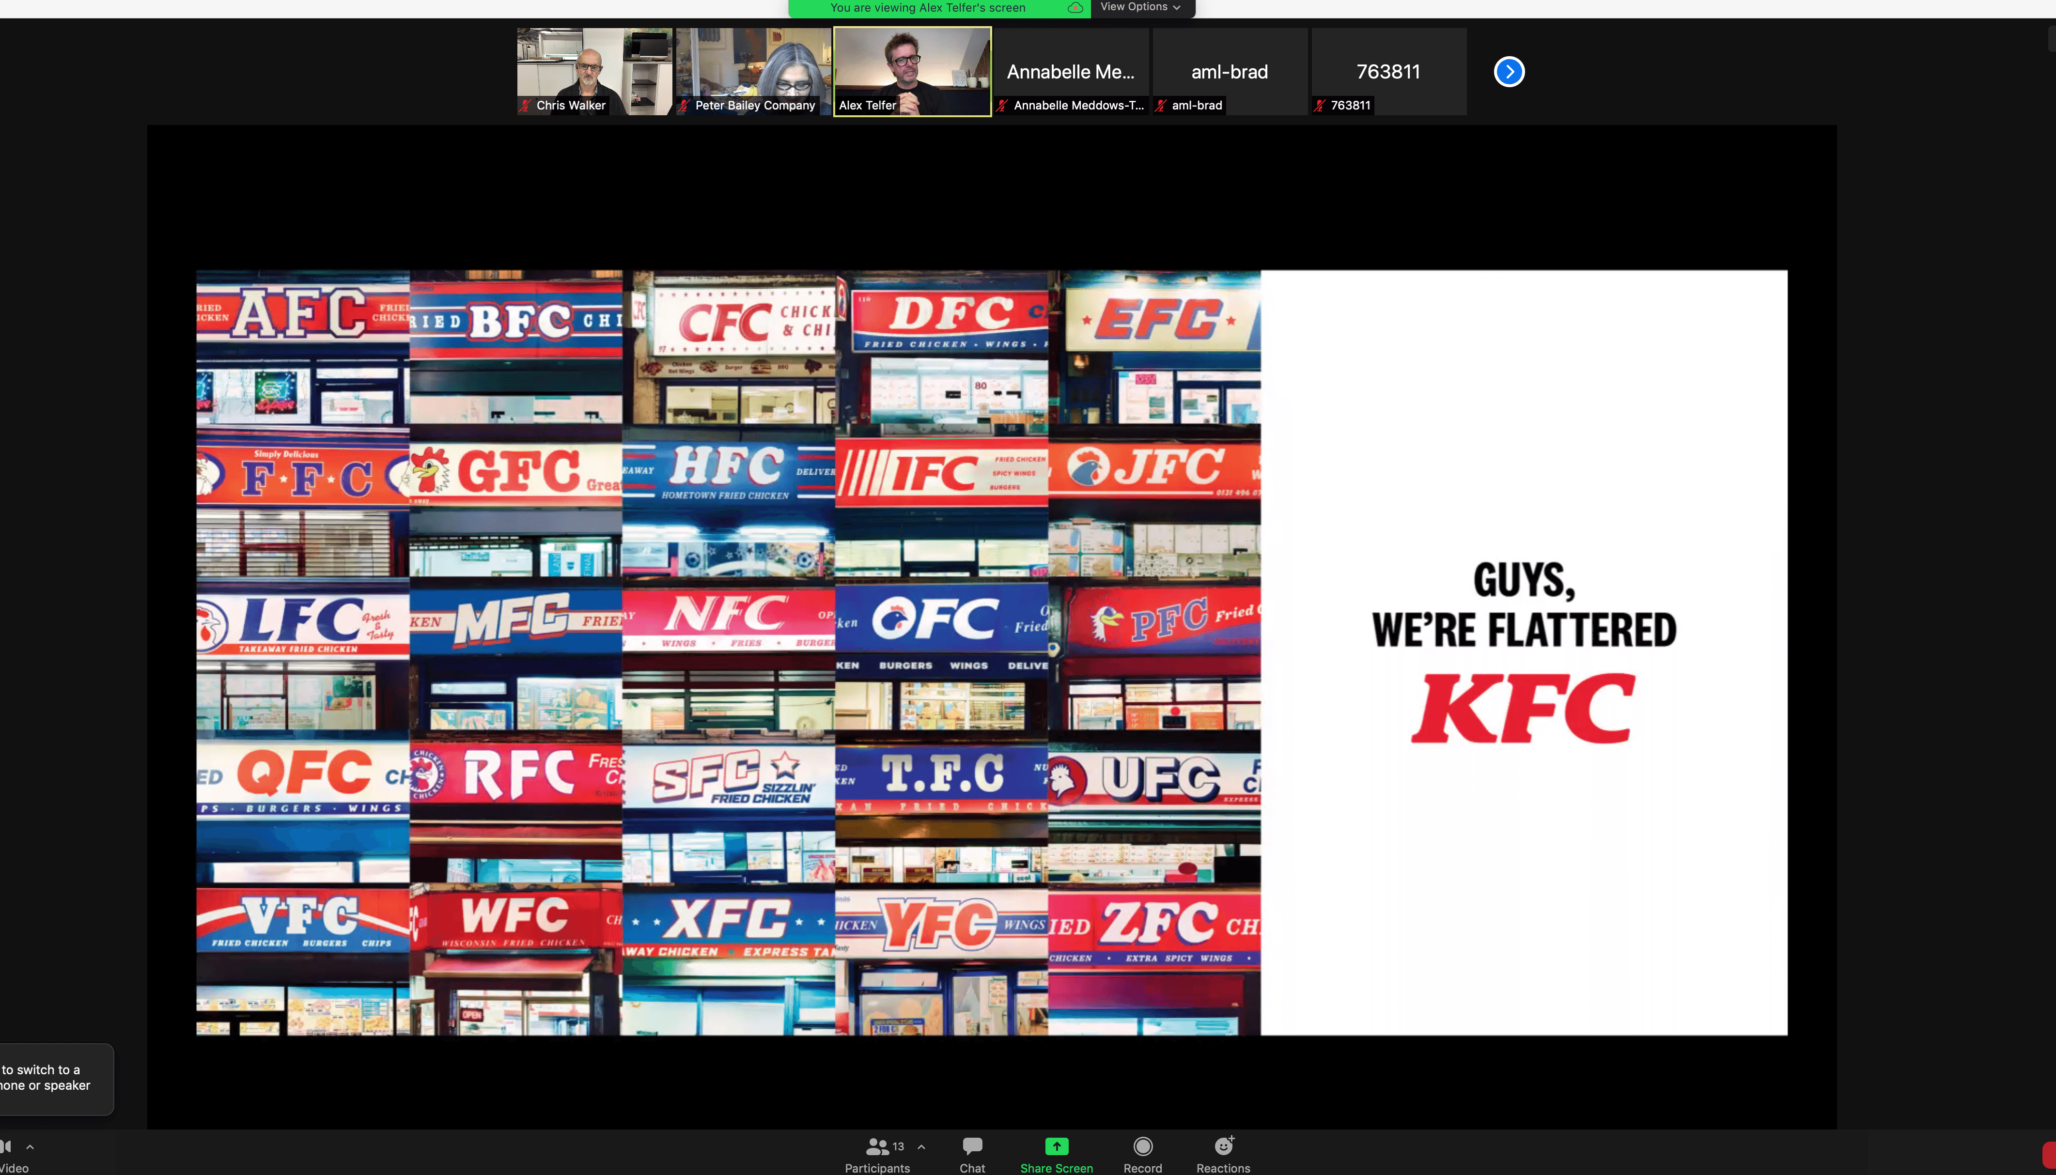Image resolution: width=2056 pixels, height=1175 pixels.
Task: Select the 763811 participant tile
Action: (x=1388, y=71)
